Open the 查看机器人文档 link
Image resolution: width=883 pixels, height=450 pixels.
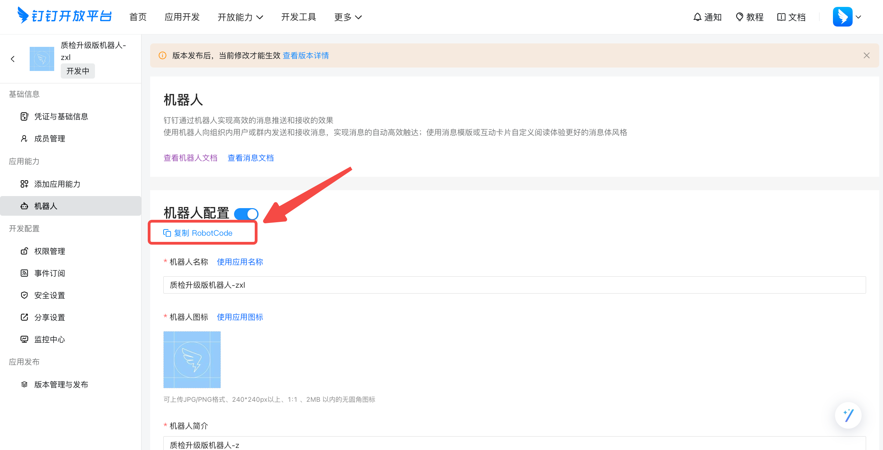pos(191,158)
